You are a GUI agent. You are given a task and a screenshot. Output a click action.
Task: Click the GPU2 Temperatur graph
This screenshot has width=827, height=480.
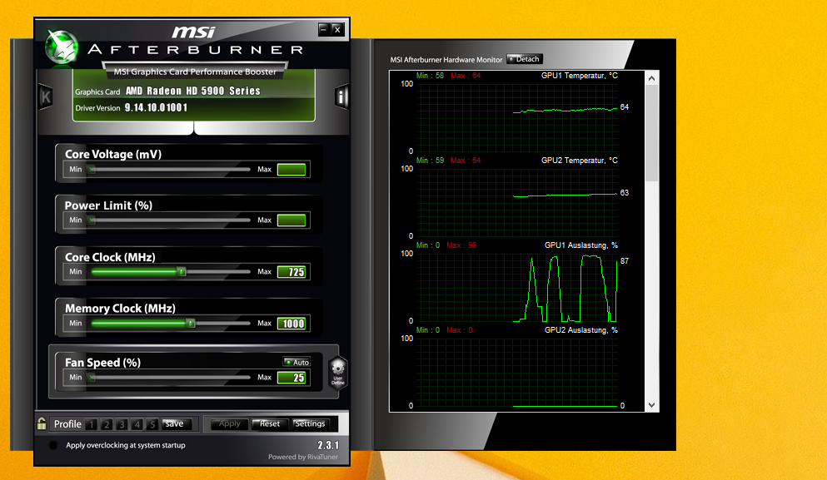tap(517, 202)
